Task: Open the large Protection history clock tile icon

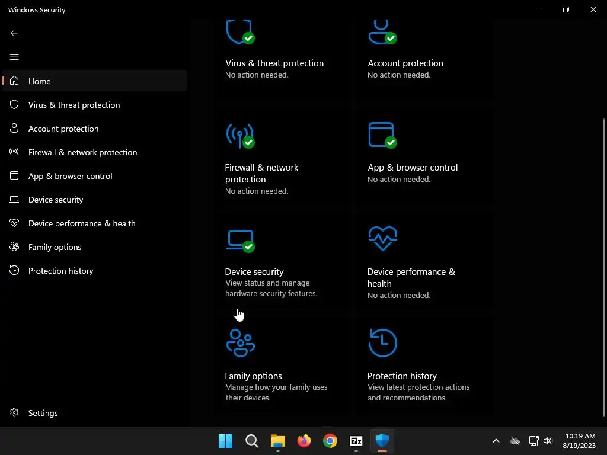Action: click(382, 343)
